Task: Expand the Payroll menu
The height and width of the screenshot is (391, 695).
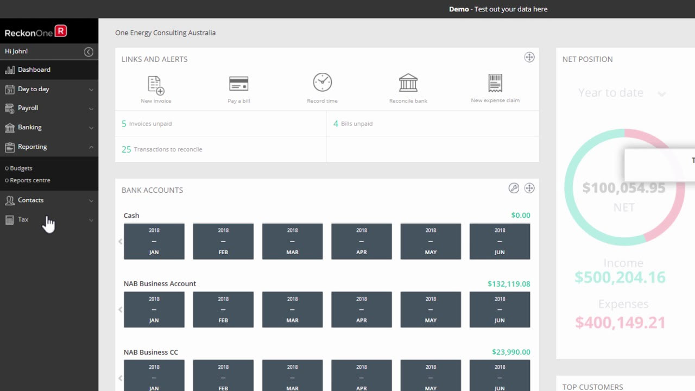Action: [x=49, y=108]
